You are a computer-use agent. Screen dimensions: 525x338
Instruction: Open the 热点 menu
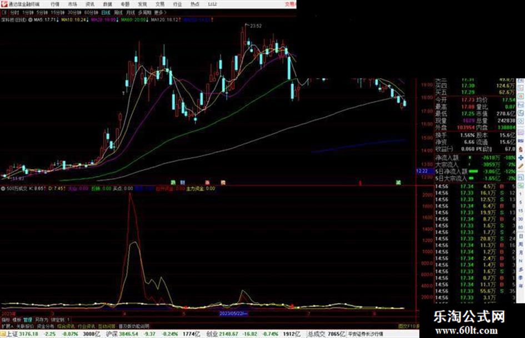194,4
